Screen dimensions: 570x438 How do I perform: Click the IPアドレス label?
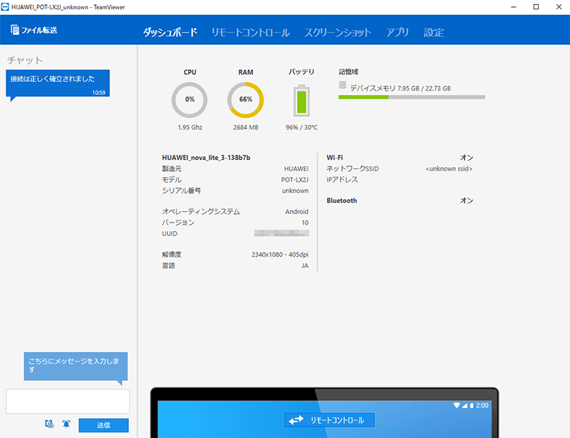tap(342, 180)
